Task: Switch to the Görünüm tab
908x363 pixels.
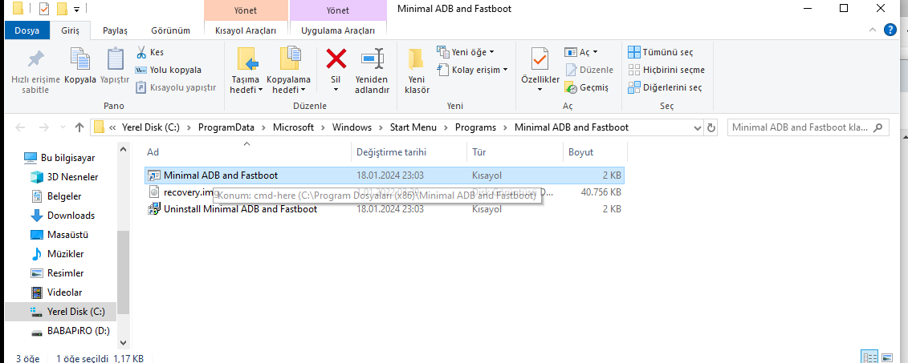Action: pos(170,30)
